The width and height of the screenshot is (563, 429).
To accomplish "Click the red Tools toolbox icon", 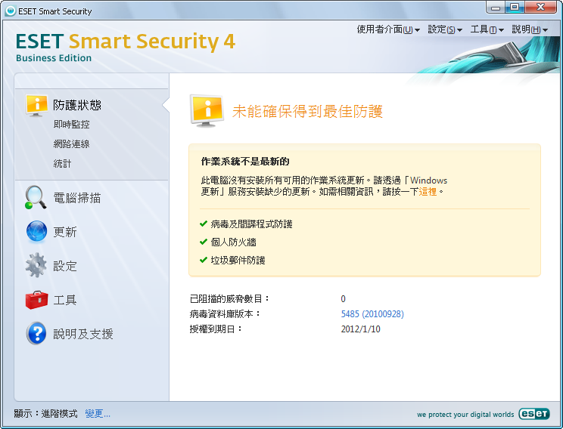I will tap(36, 300).
